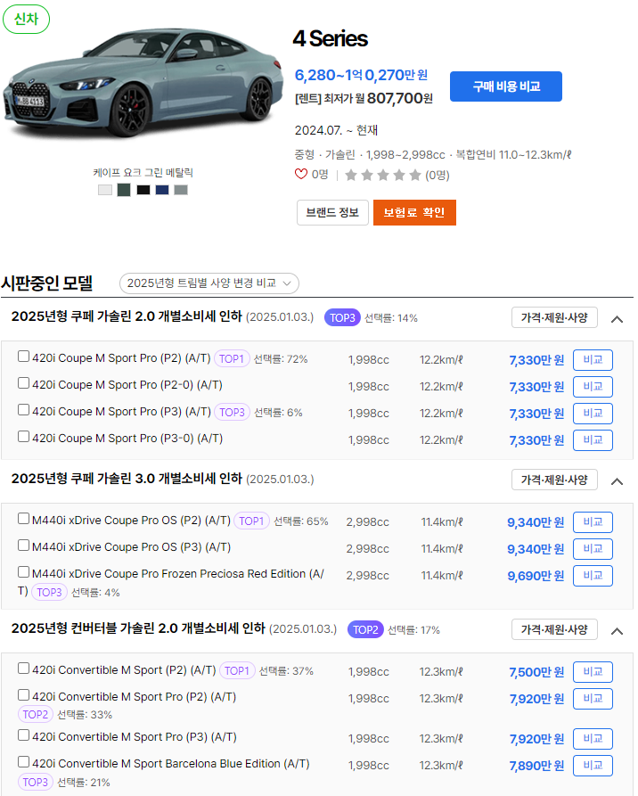Check 420i Convertible M Sport (P2) checkbox
This screenshot has height=796, width=638.
23,668
